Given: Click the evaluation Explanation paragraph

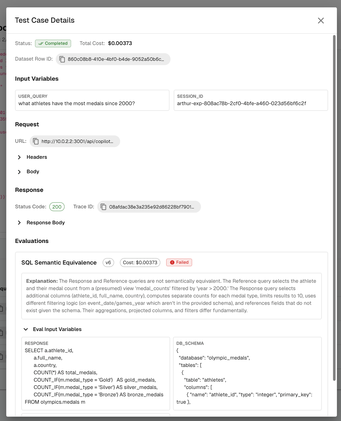Looking at the screenshot, I should pos(171,296).
